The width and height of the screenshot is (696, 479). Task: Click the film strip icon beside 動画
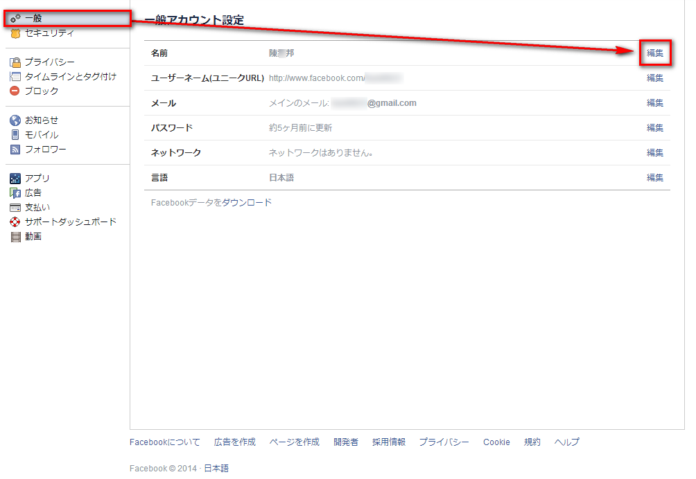(15, 237)
